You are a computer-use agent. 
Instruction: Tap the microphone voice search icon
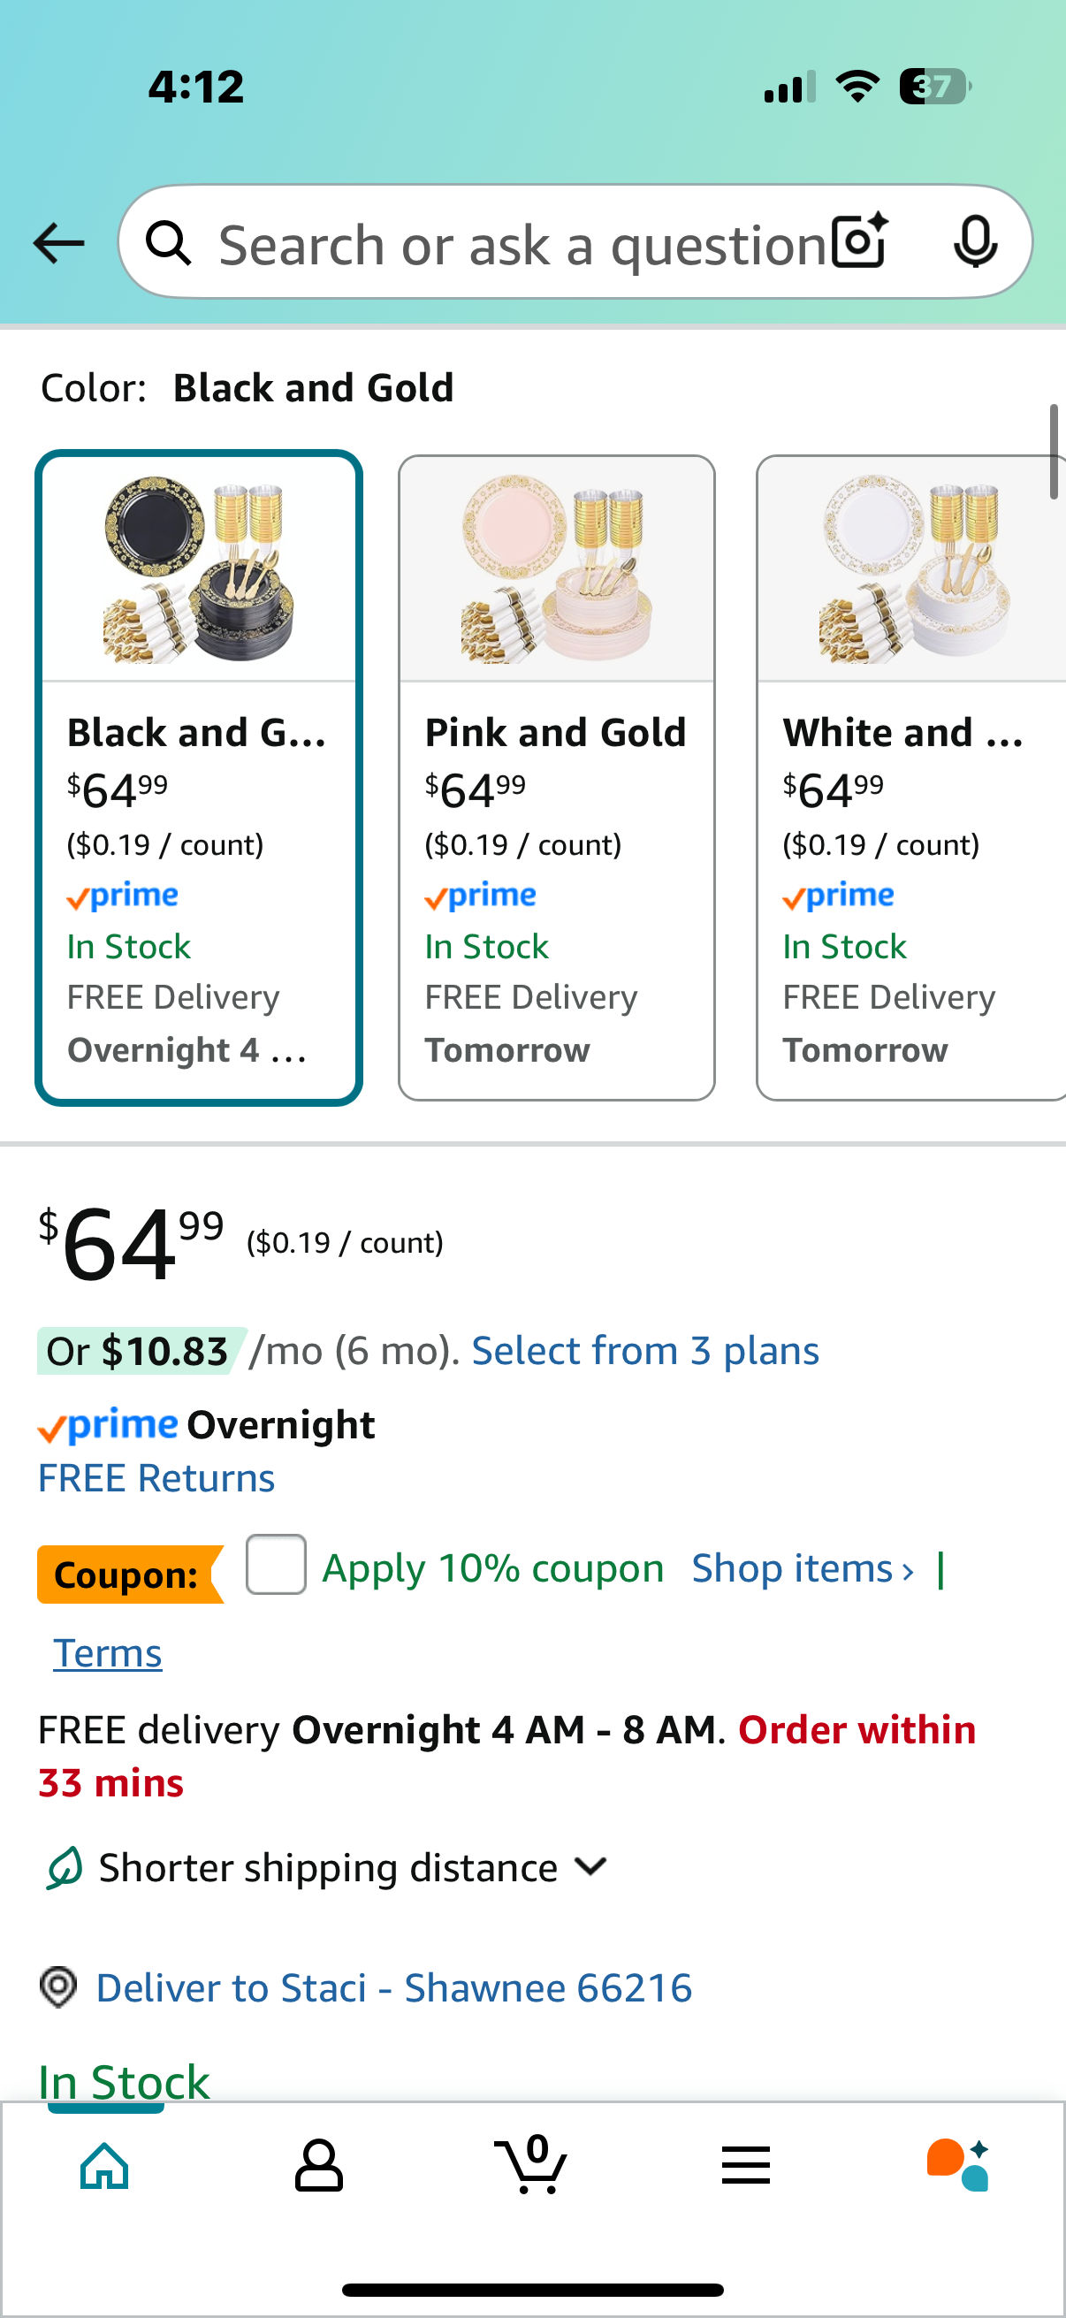coord(975,242)
